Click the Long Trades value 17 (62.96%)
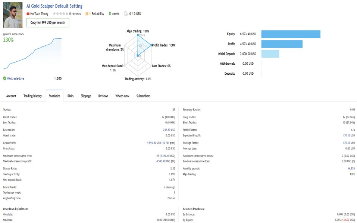Viewport: 357px width, 223px height. pos(348,117)
